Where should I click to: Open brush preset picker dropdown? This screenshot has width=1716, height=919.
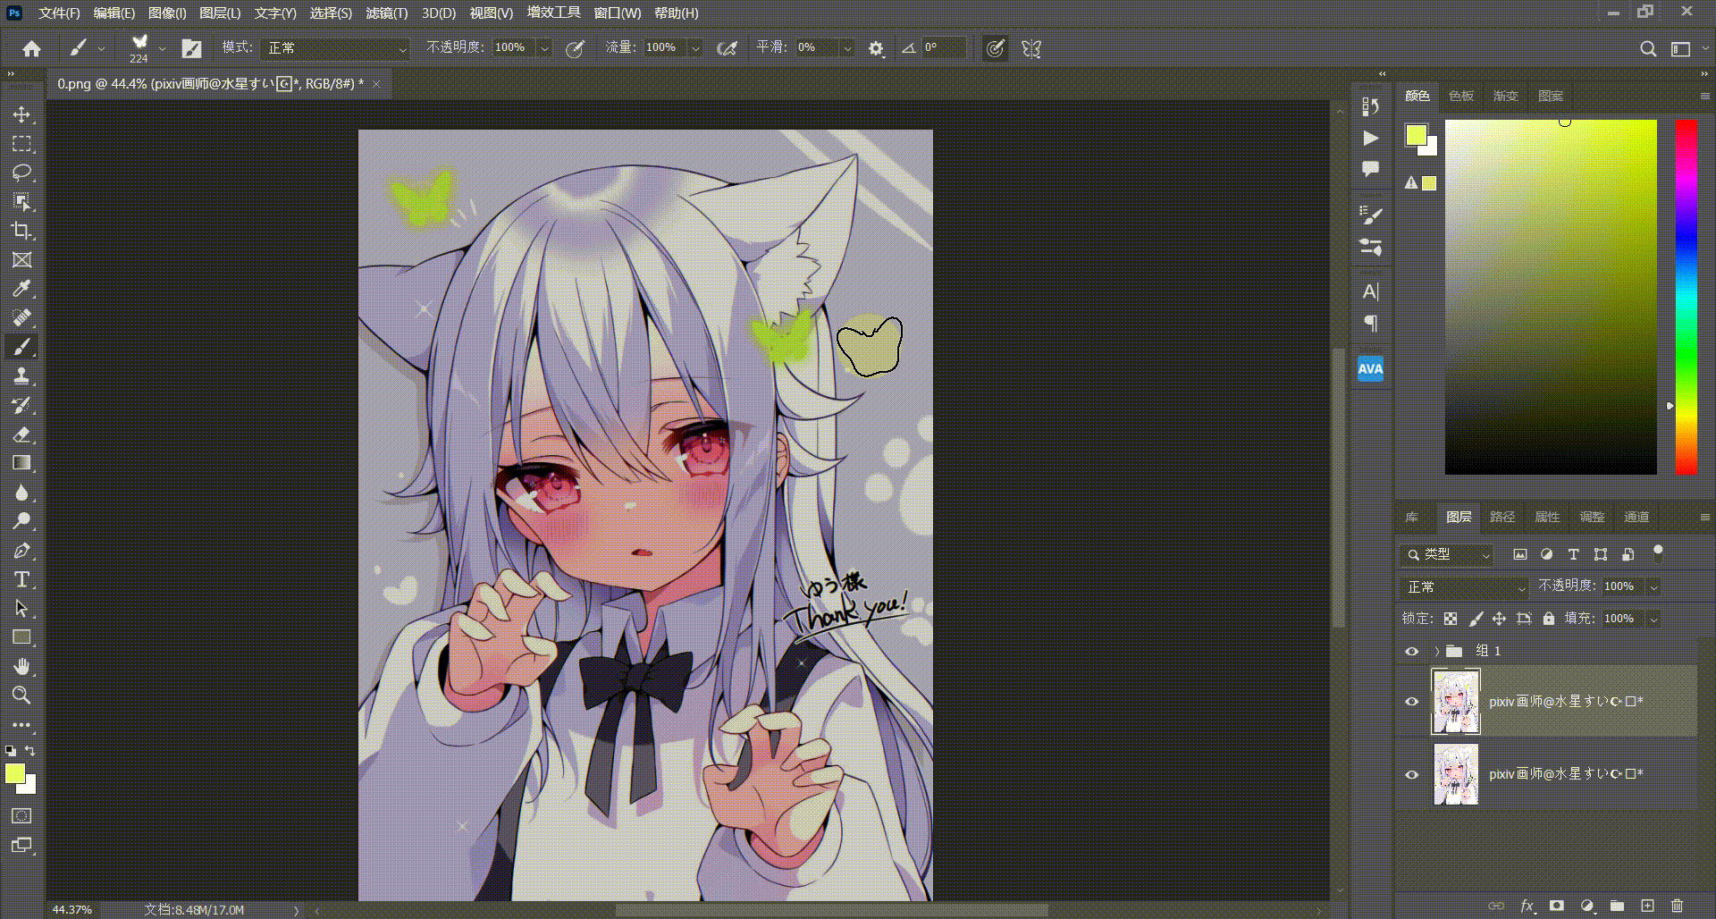click(x=162, y=48)
